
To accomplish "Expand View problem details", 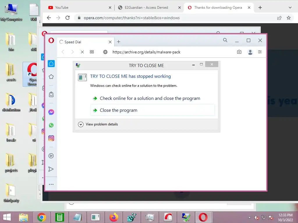I will click(x=98, y=124).
